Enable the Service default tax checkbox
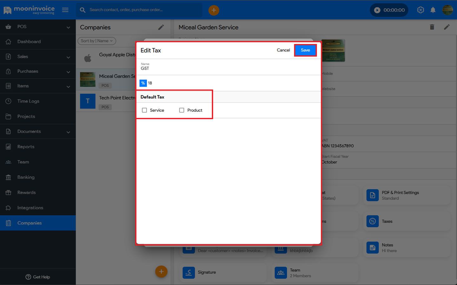 [145, 110]
